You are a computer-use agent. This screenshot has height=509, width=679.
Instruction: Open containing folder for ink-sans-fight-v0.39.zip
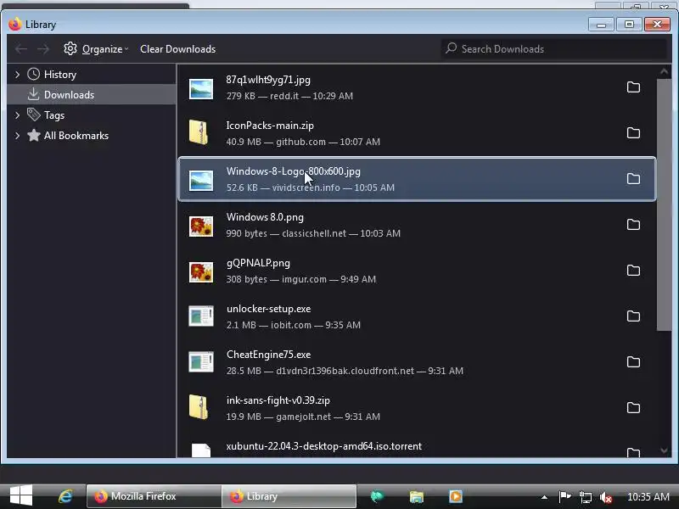[633, 408]
